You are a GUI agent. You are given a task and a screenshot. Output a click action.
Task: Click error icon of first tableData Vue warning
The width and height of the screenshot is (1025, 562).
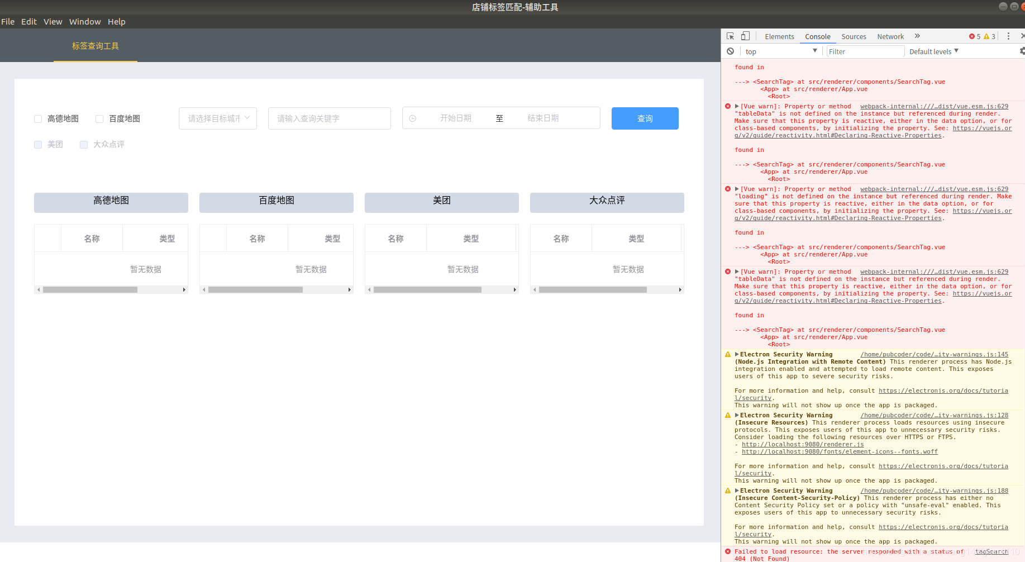[x=728, y=106]
